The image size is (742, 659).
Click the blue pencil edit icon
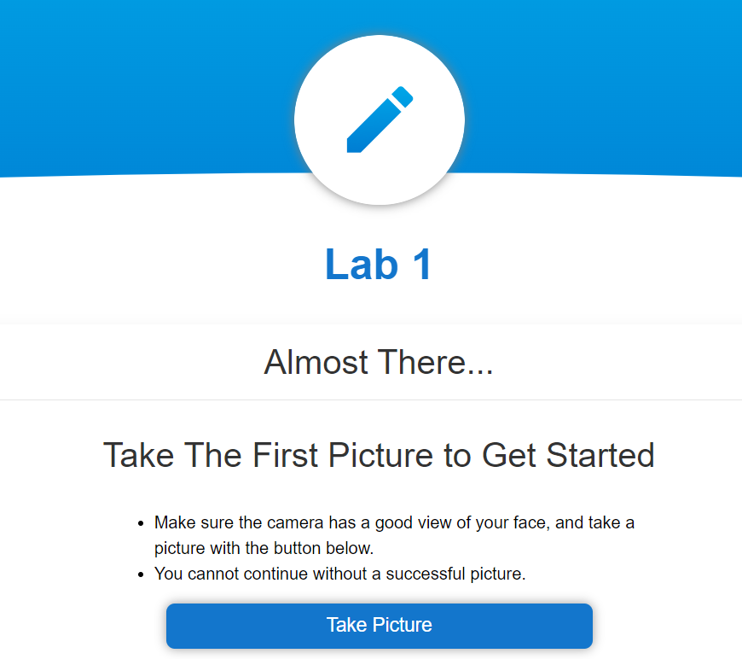(380, 120)
